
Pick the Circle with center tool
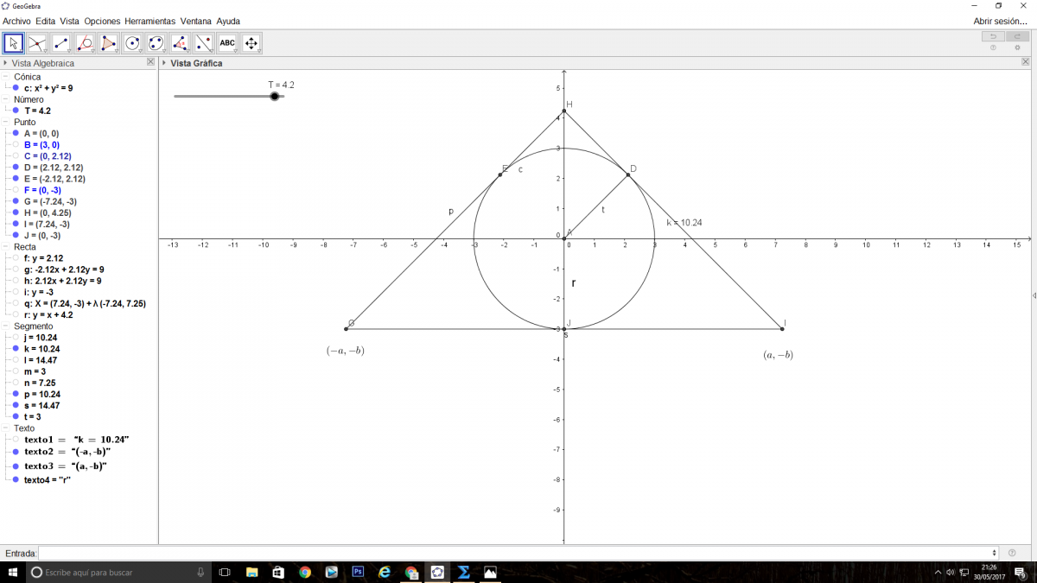(x=132, y=42)
